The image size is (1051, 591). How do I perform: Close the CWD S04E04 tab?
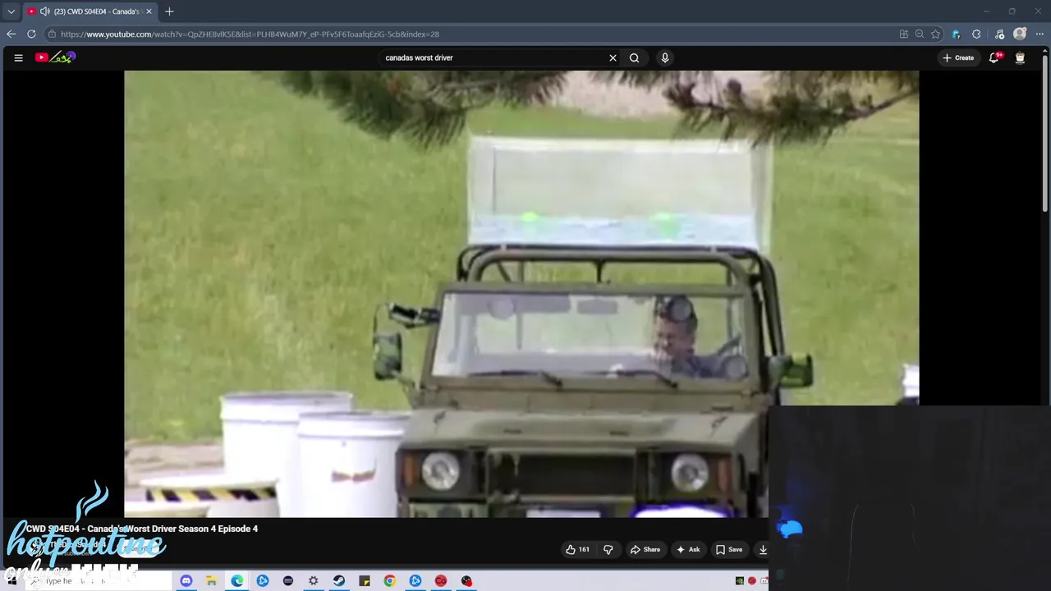coord(149,11)
